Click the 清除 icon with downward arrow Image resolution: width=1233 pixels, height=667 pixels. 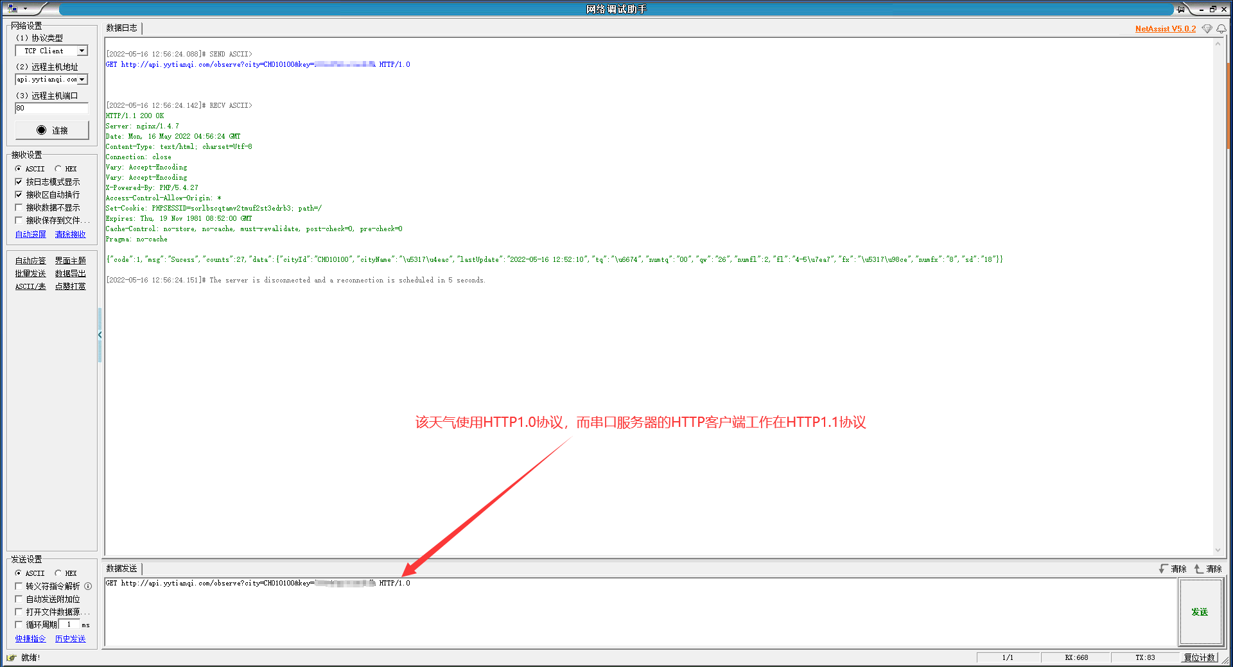[x=1164, y=569]
